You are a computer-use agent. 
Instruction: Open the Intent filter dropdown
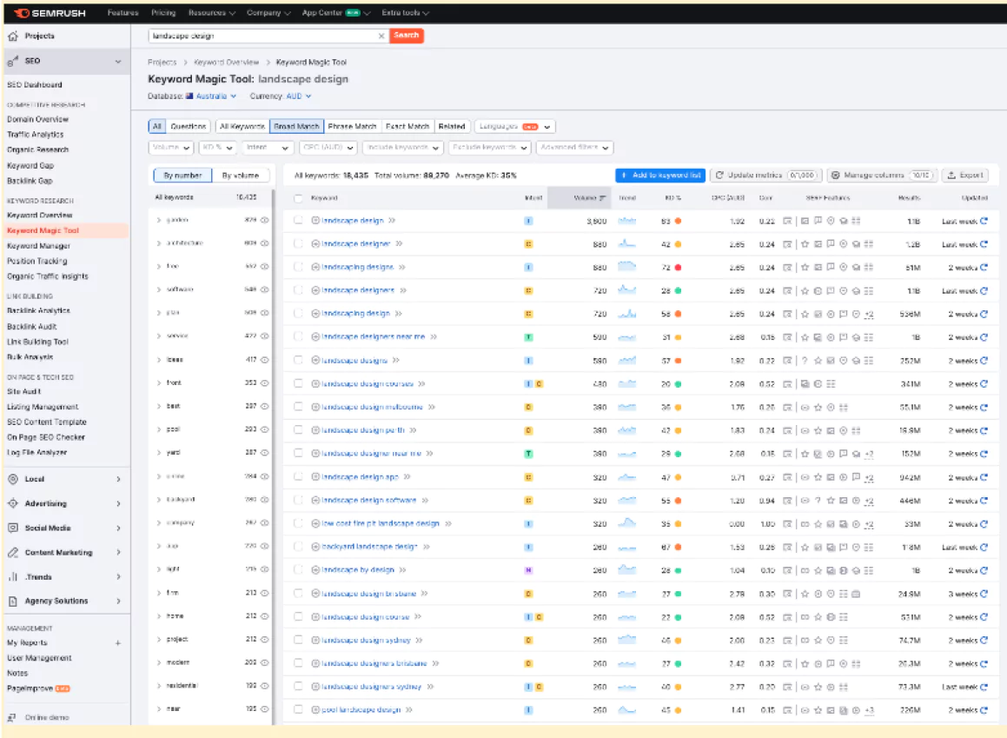pyautogui.click(x=268, y=148)
